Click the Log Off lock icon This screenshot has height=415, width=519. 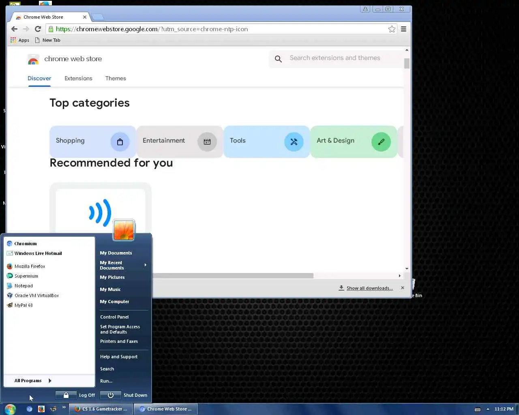[66, 395]
